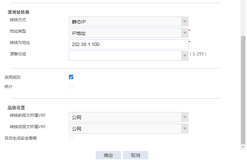
Task: Open the 转换后报文所属VRF dropdown arrow
Action: [185, 128]
